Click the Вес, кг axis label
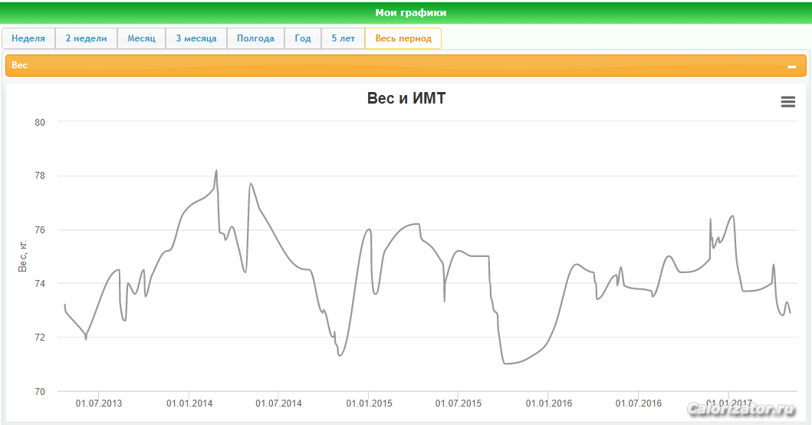Screen dimensions: 812x425 23,255
